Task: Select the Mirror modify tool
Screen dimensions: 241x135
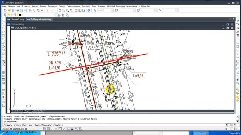Action: 238,28
